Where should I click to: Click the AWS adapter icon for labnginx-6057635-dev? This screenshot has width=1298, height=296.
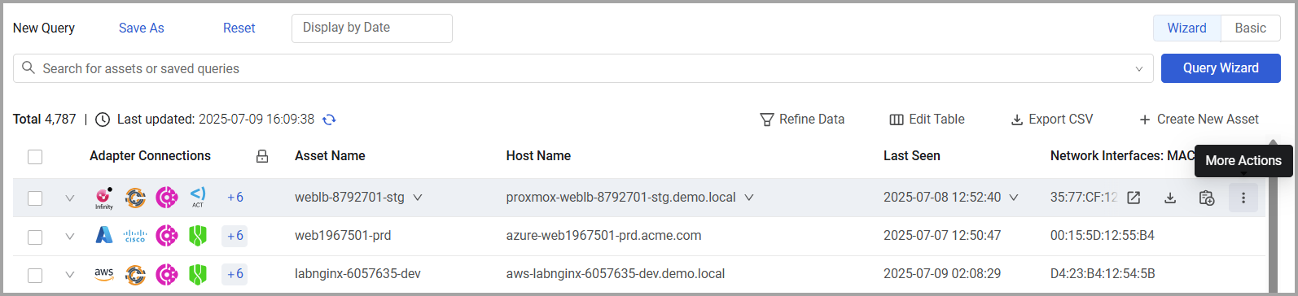(104, 274)
